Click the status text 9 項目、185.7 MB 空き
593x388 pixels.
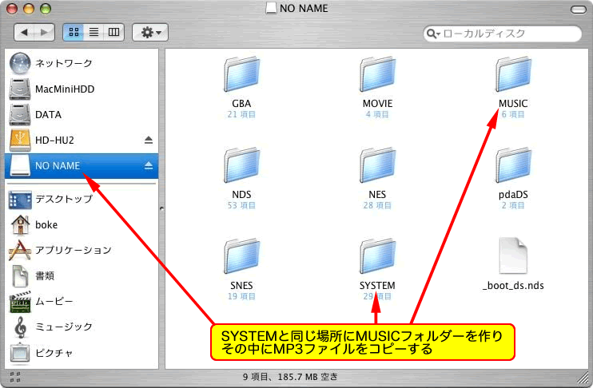(290, 377)
